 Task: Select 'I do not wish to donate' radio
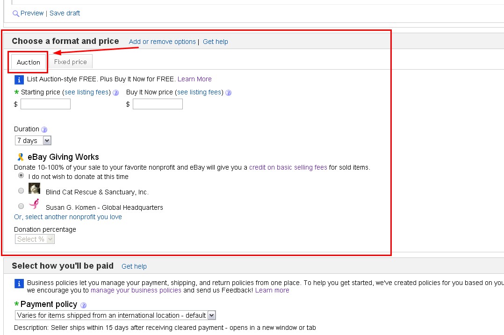[x=21, y=175]
